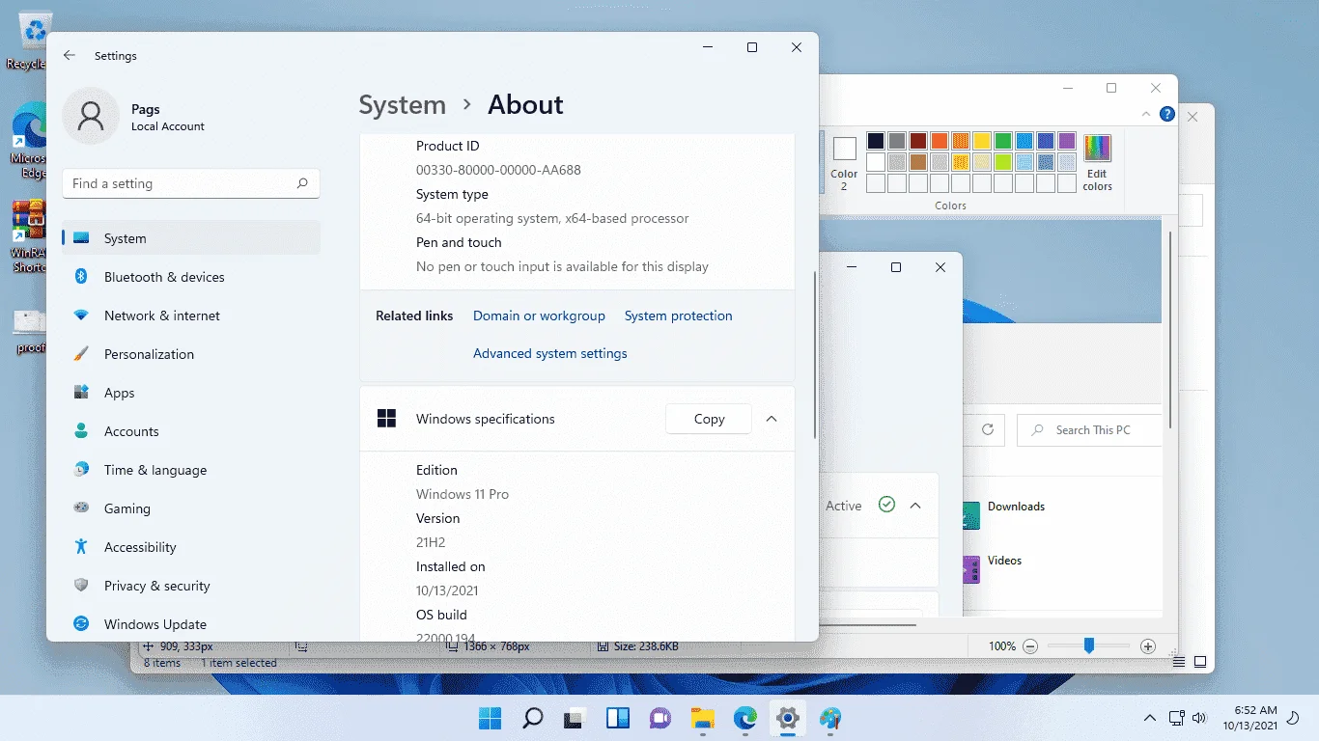Collapse the Windows specifications section

[x=771, y=419]
